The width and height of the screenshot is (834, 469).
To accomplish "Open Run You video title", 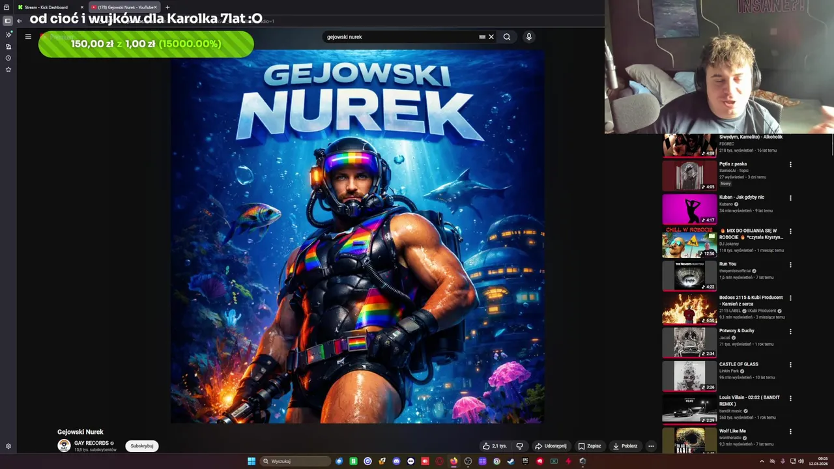I will 728,264.
